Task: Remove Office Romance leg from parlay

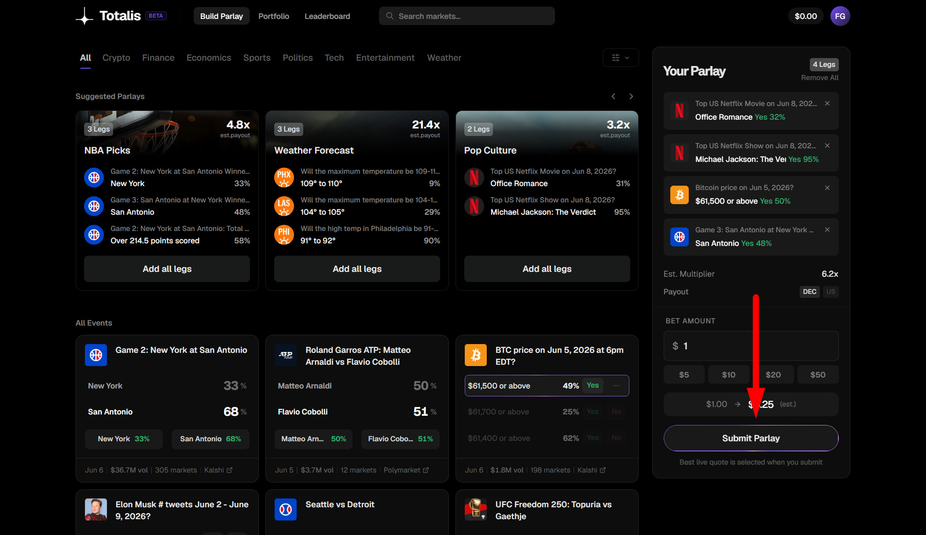Action: tap(827, 103)
